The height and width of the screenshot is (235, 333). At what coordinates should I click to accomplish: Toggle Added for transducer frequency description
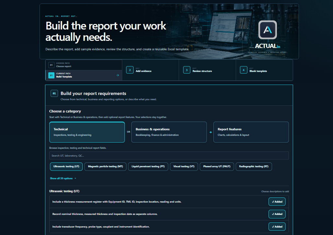277,227
